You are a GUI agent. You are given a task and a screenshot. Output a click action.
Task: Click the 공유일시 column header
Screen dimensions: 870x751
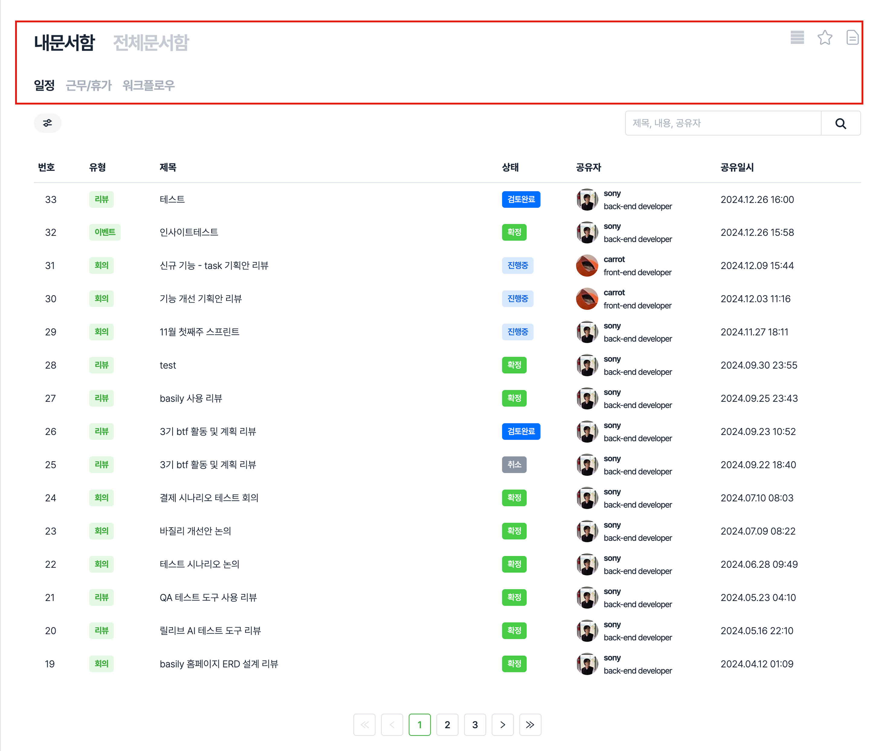tap(737, 167)
